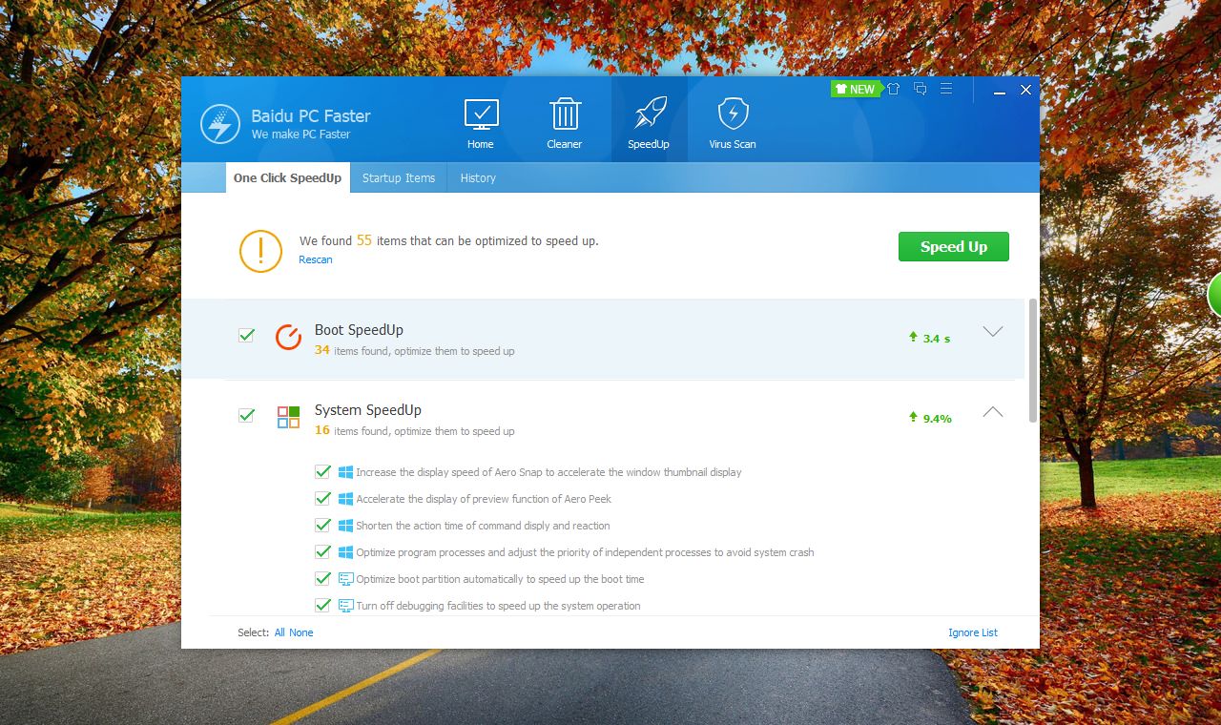Click monitor icon beside boot partition item

pyautogui.click(x=345, y=579)
